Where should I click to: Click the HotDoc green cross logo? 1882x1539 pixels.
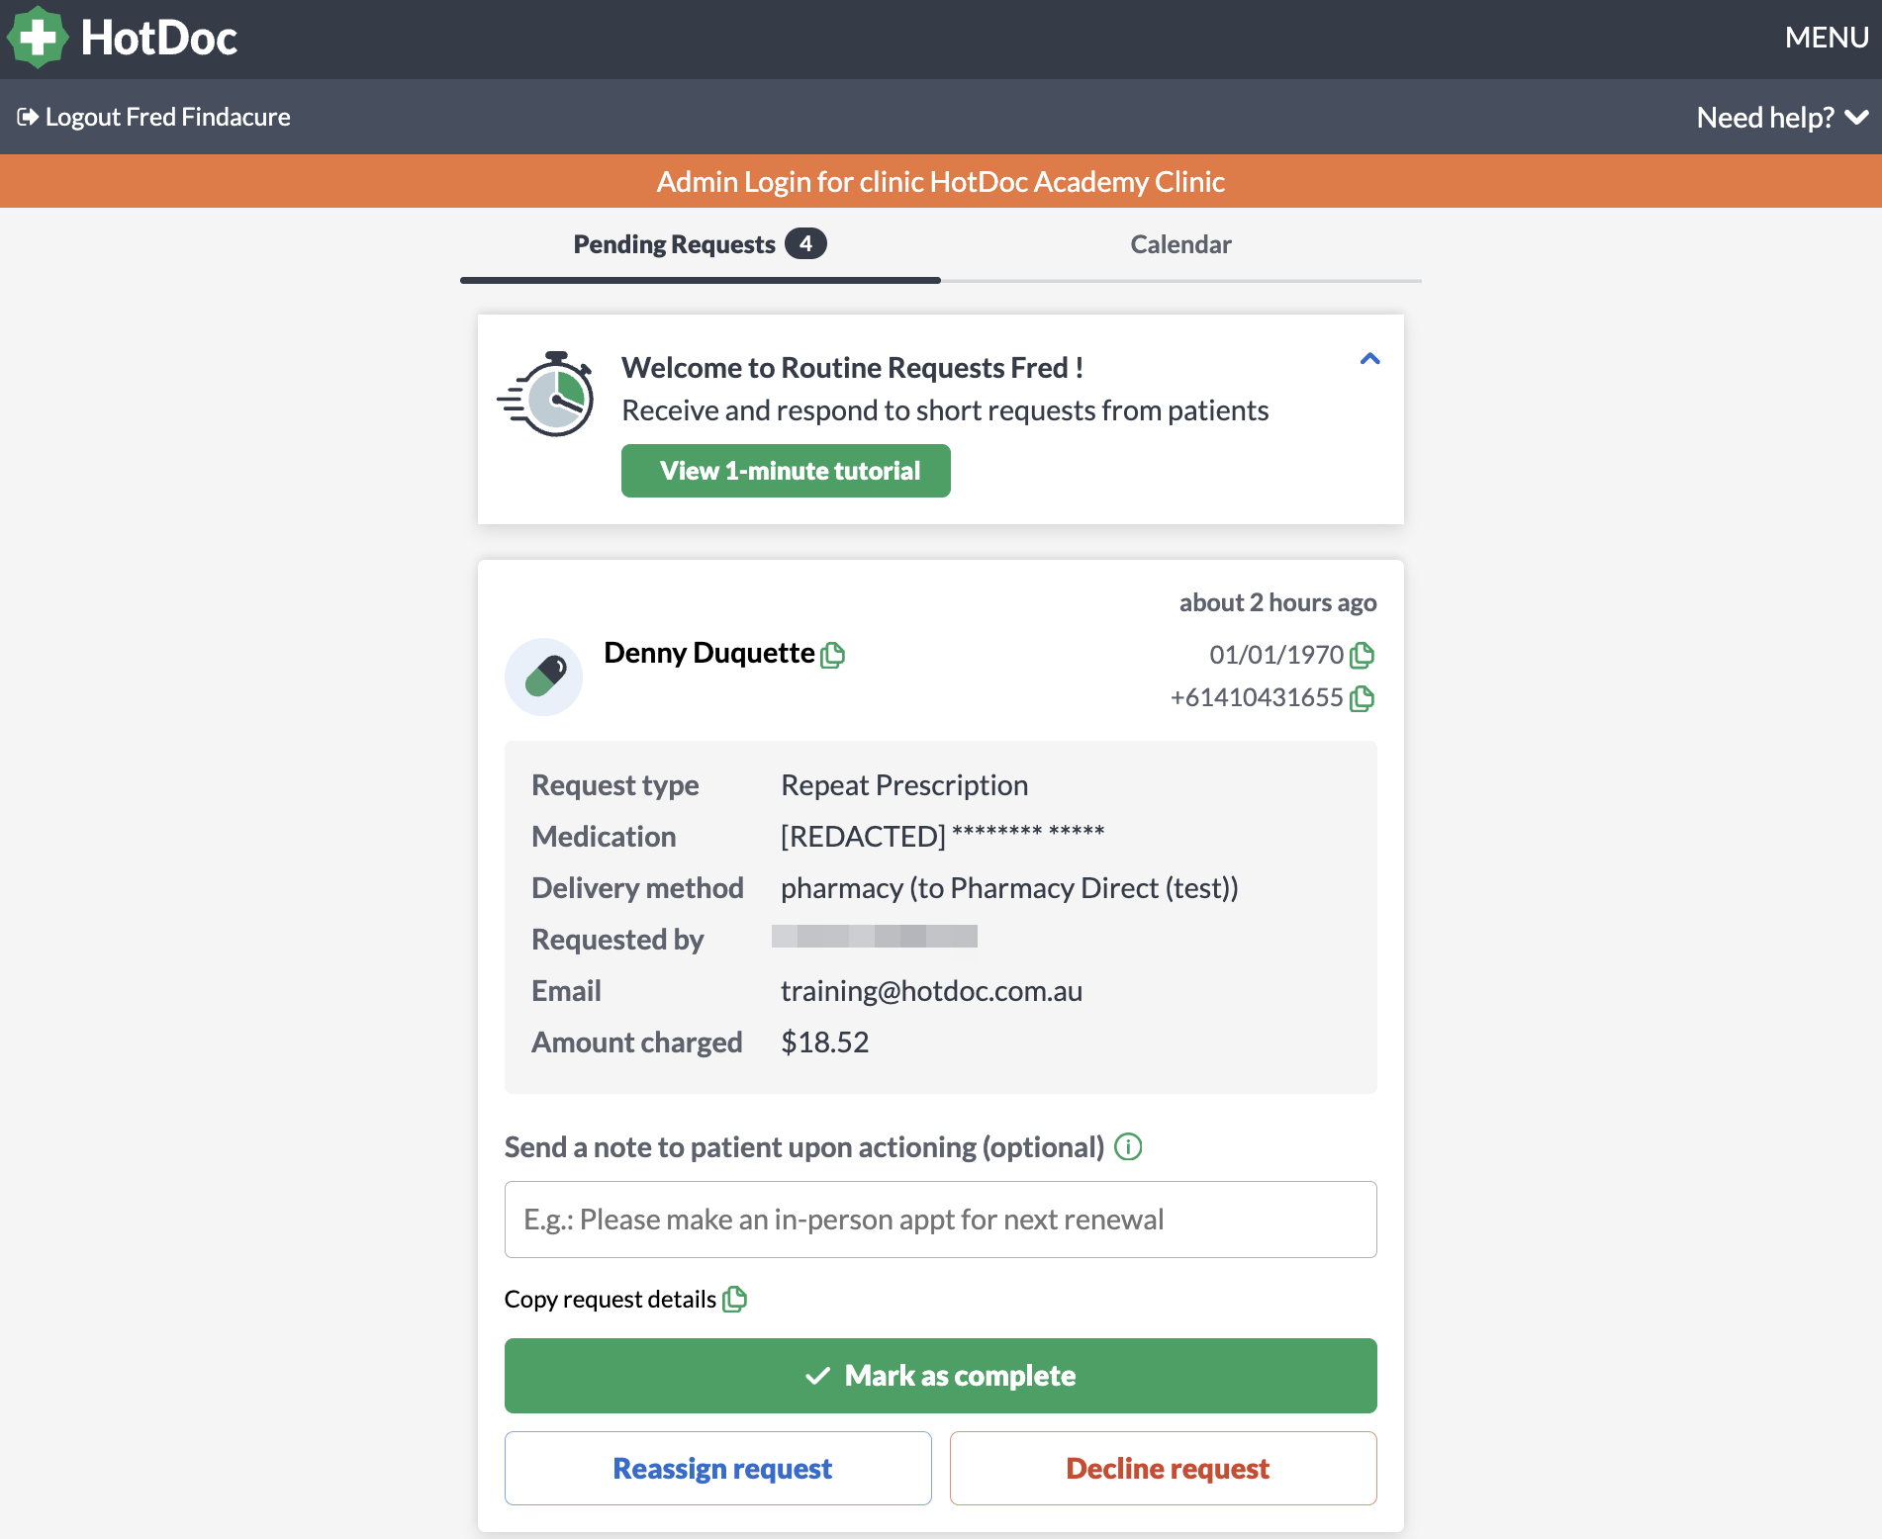tap(38, 38)
